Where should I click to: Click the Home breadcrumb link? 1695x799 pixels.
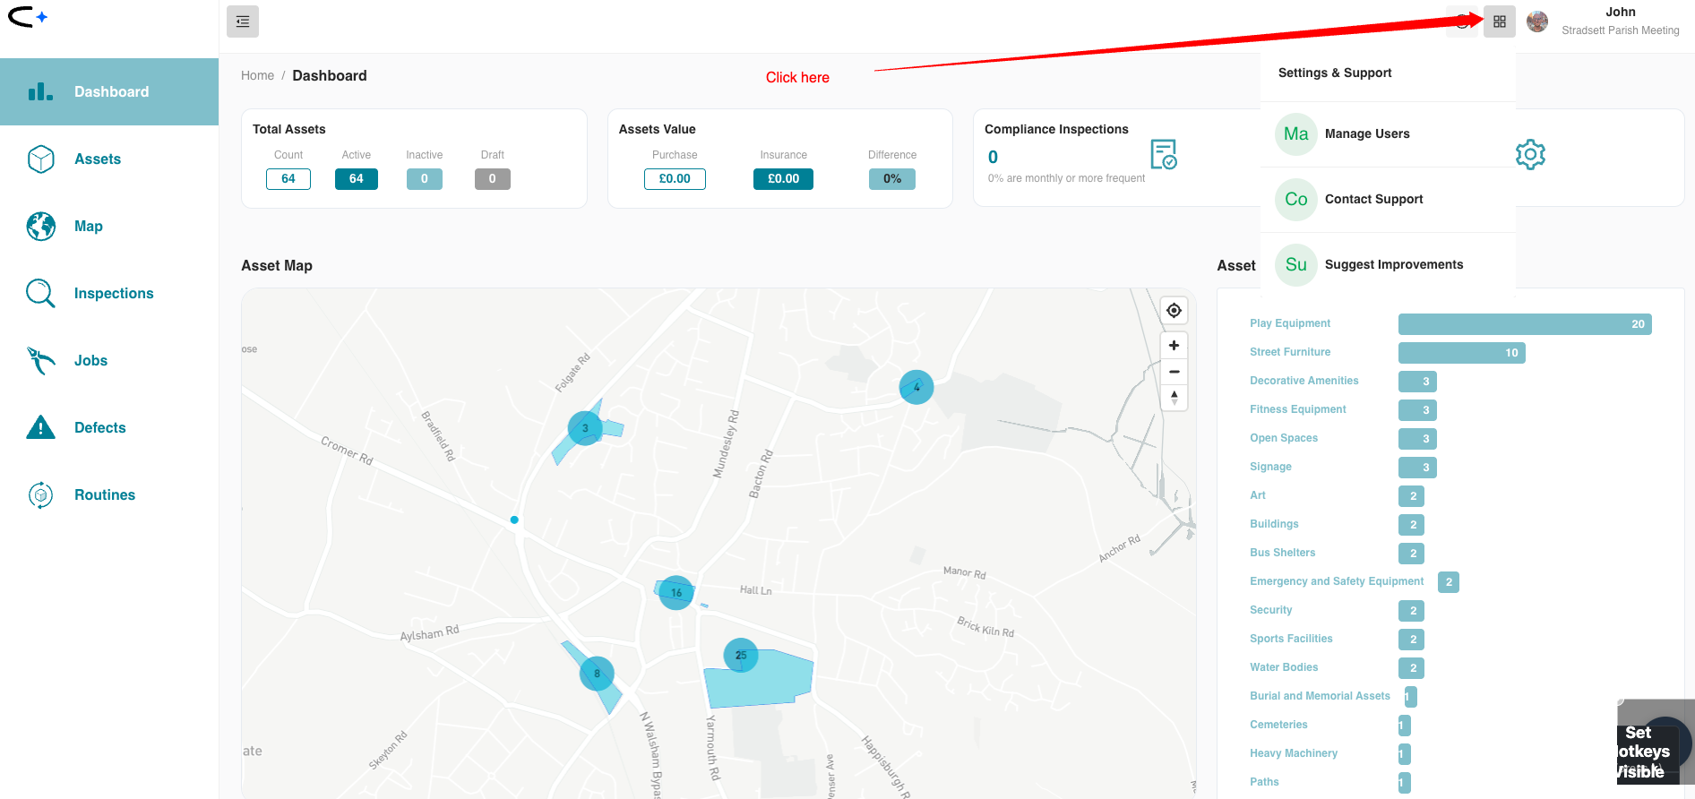[257, 76]
